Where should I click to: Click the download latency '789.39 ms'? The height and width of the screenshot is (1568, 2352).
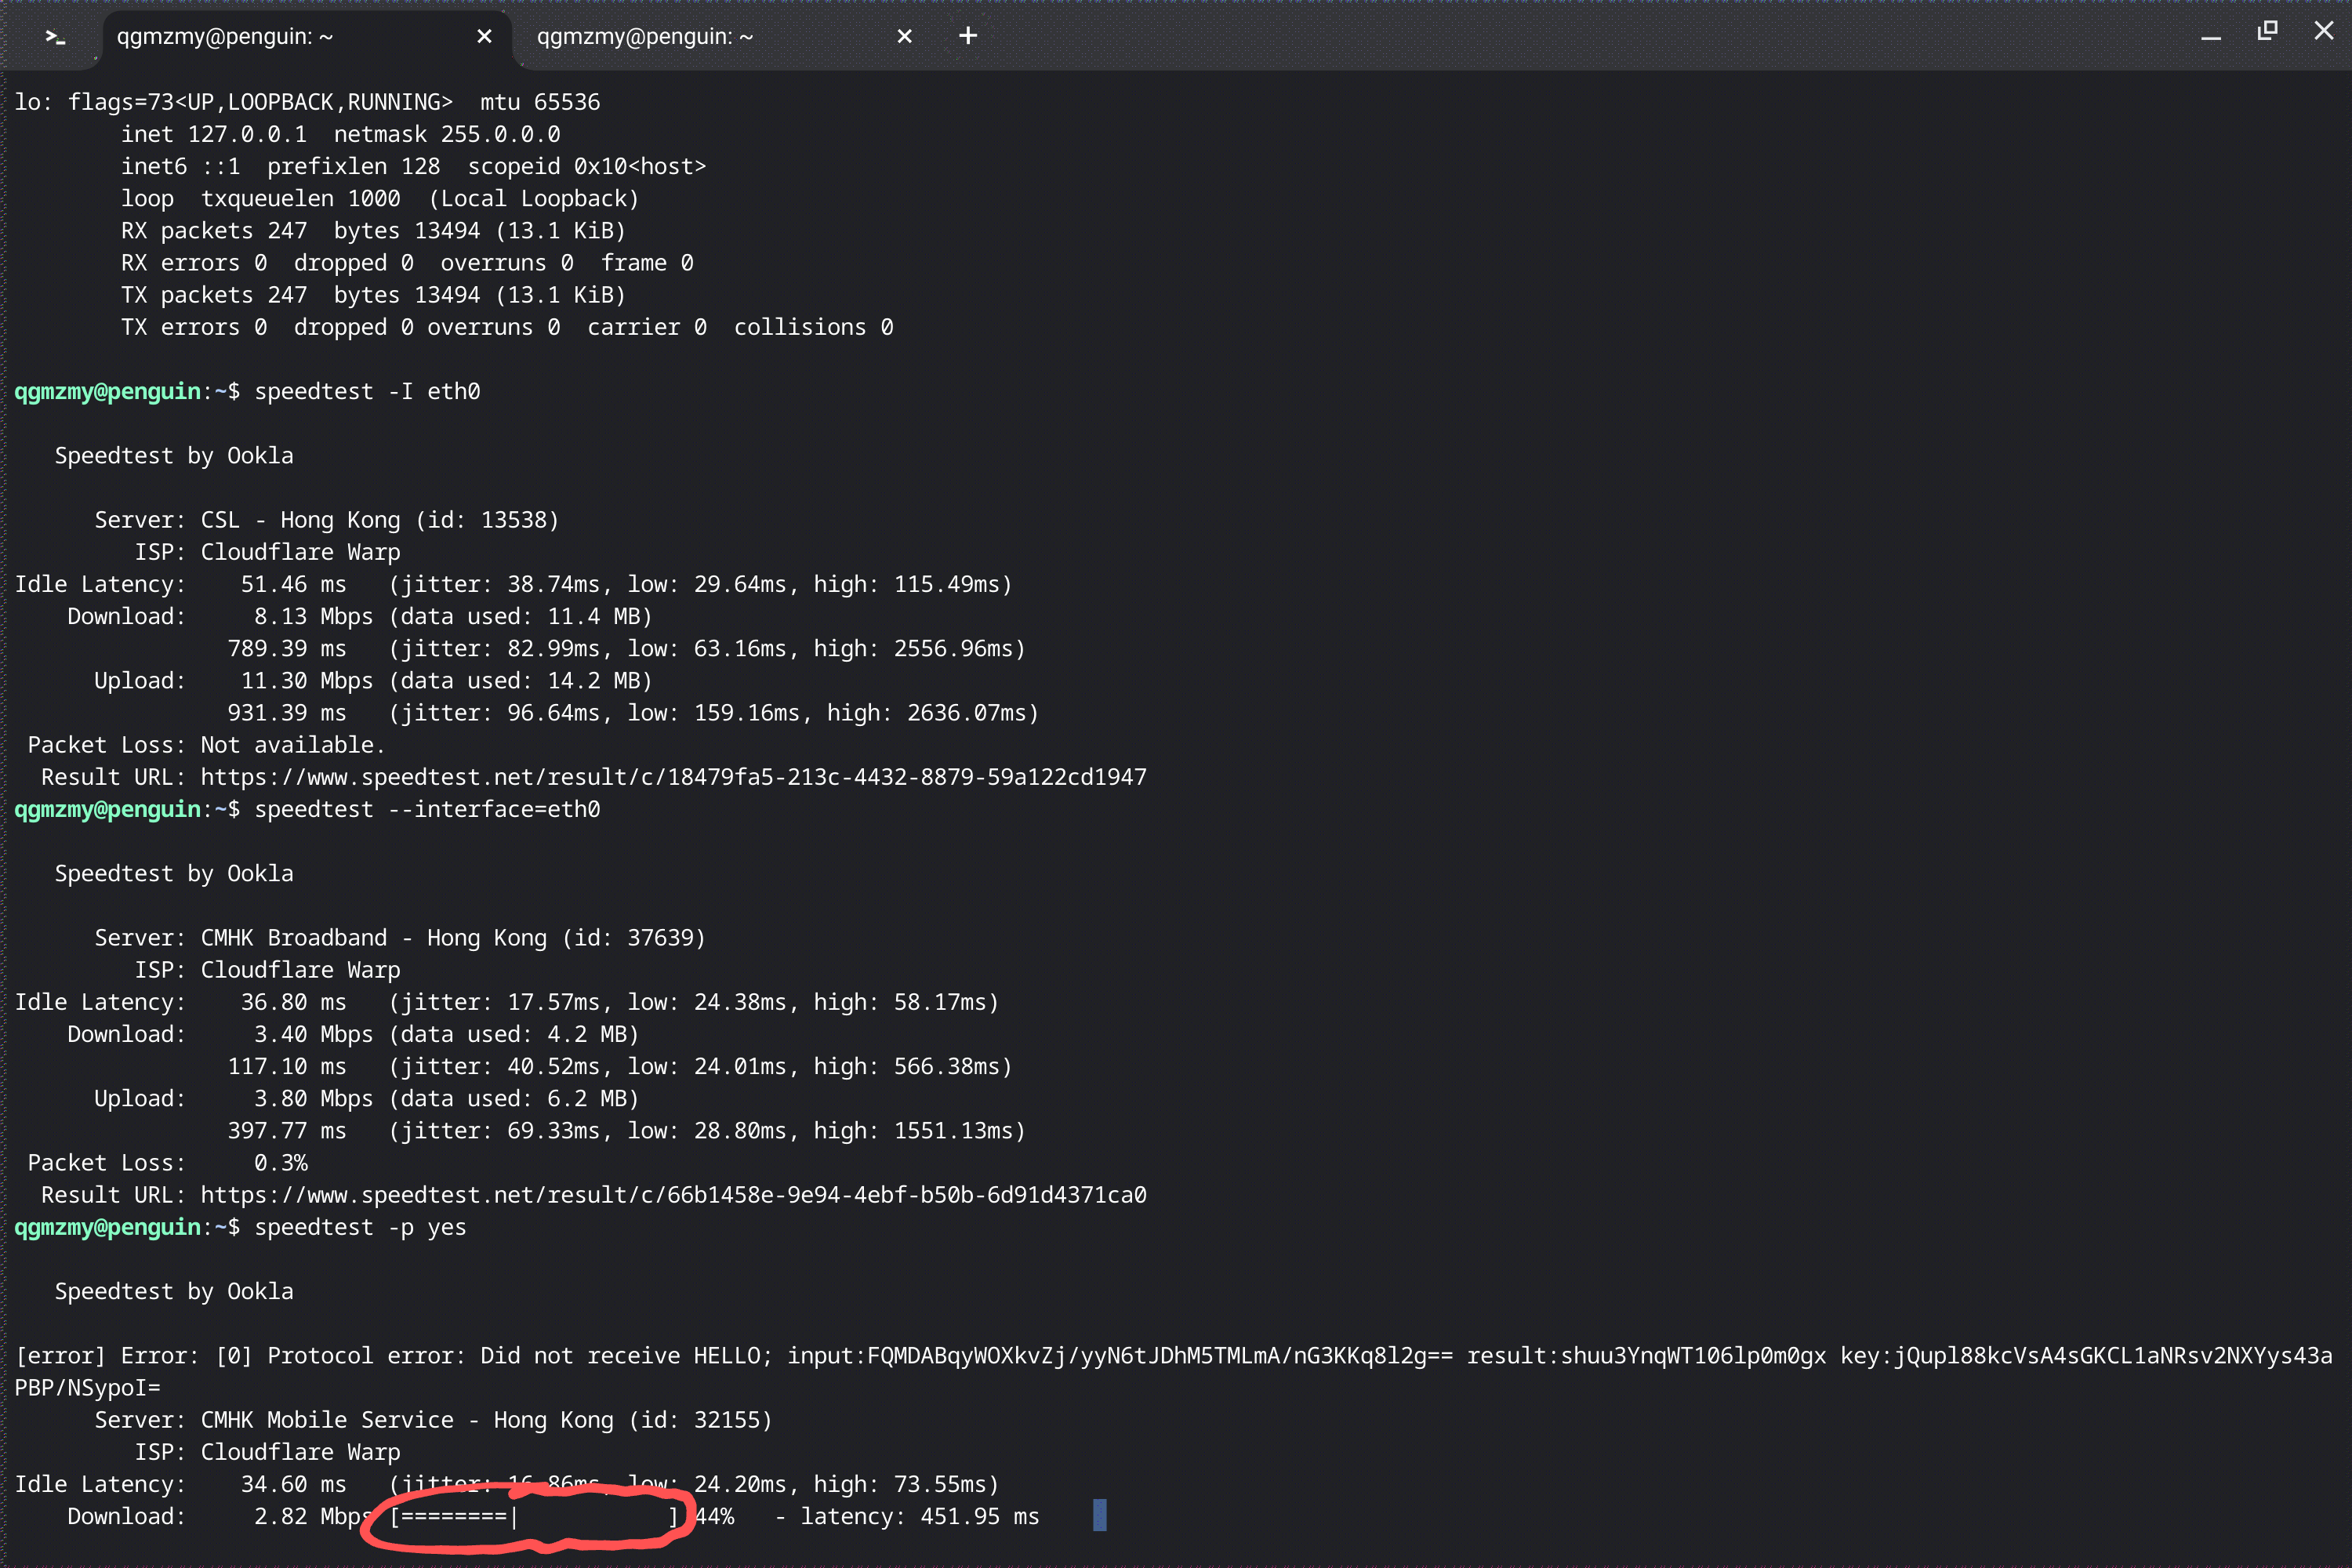tap(287, 649)
